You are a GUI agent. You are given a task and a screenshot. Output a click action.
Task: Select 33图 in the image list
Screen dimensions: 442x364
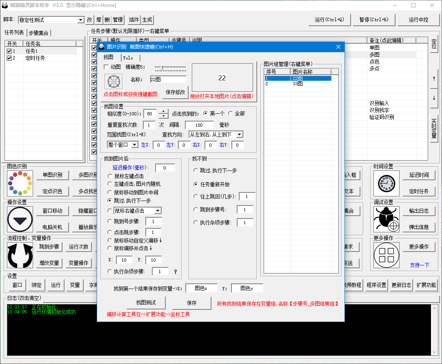297,84
